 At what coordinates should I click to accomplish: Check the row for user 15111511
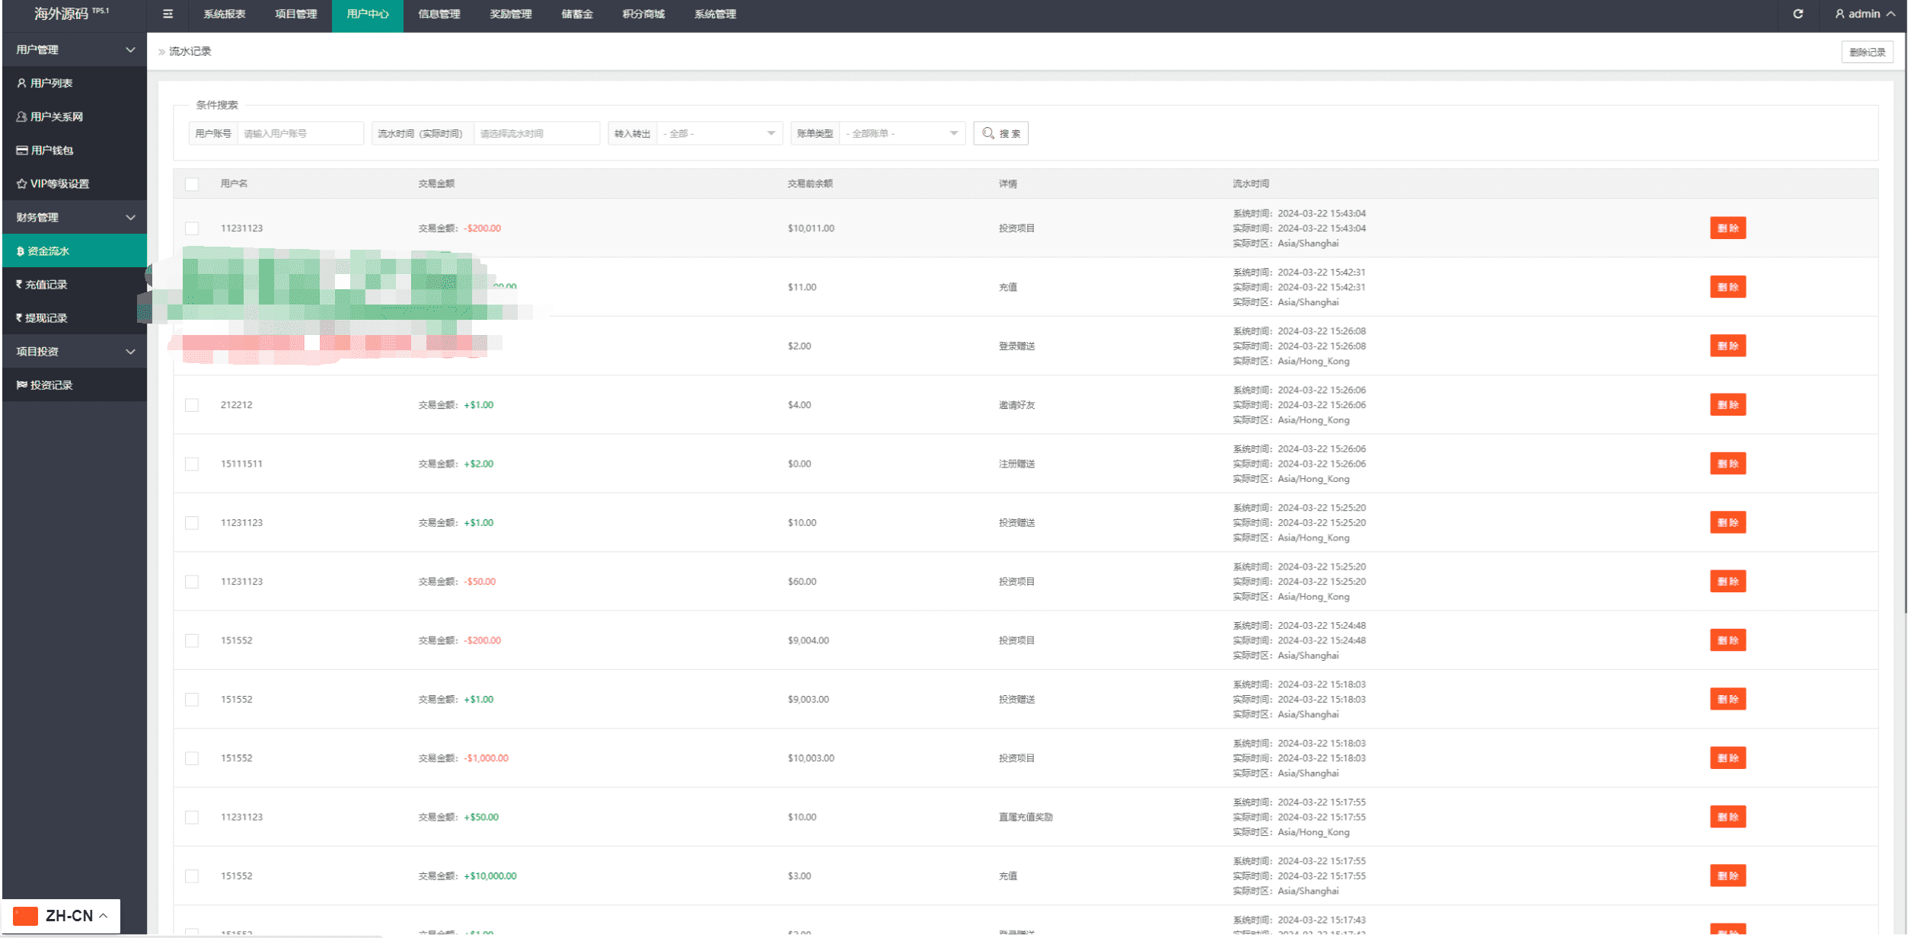coord(192,464)
